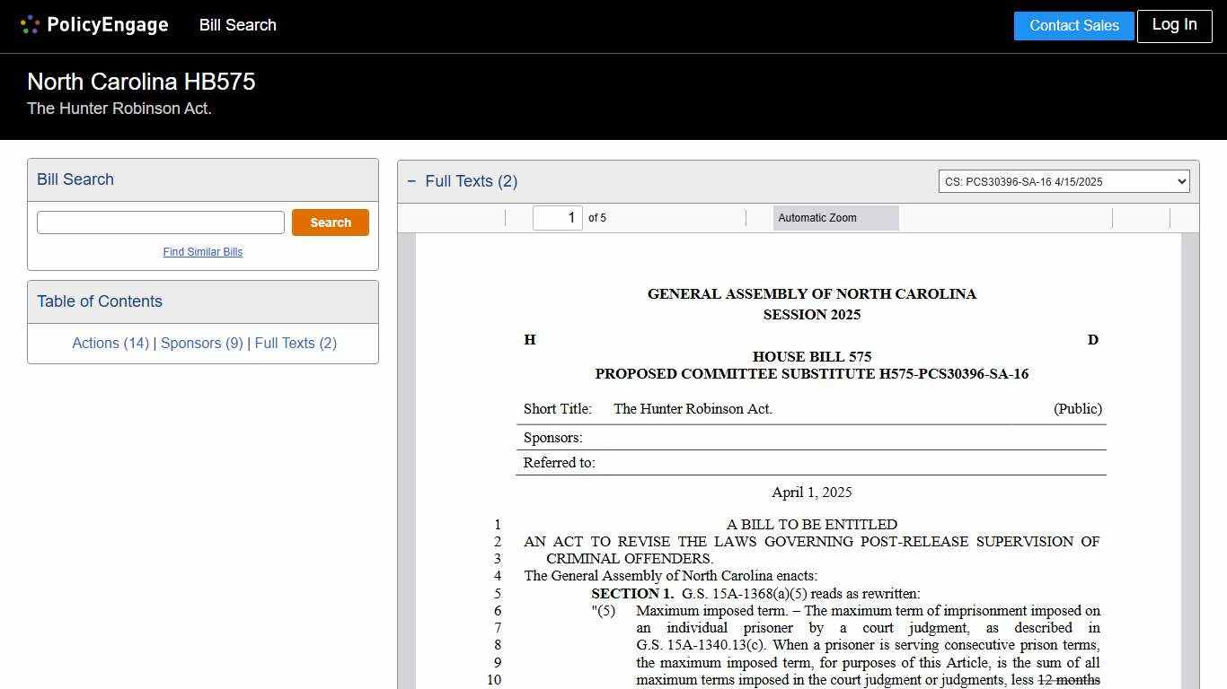The image size is (1227, 689).
Task: Click inside the page number input field
Action: [x=558, y=217]
